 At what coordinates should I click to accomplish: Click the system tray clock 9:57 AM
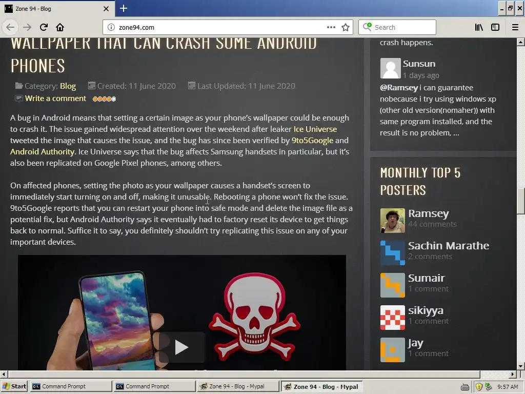507,387
